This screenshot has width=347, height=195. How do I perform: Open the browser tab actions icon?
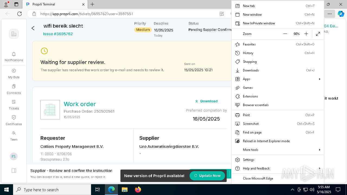(16, 4)
